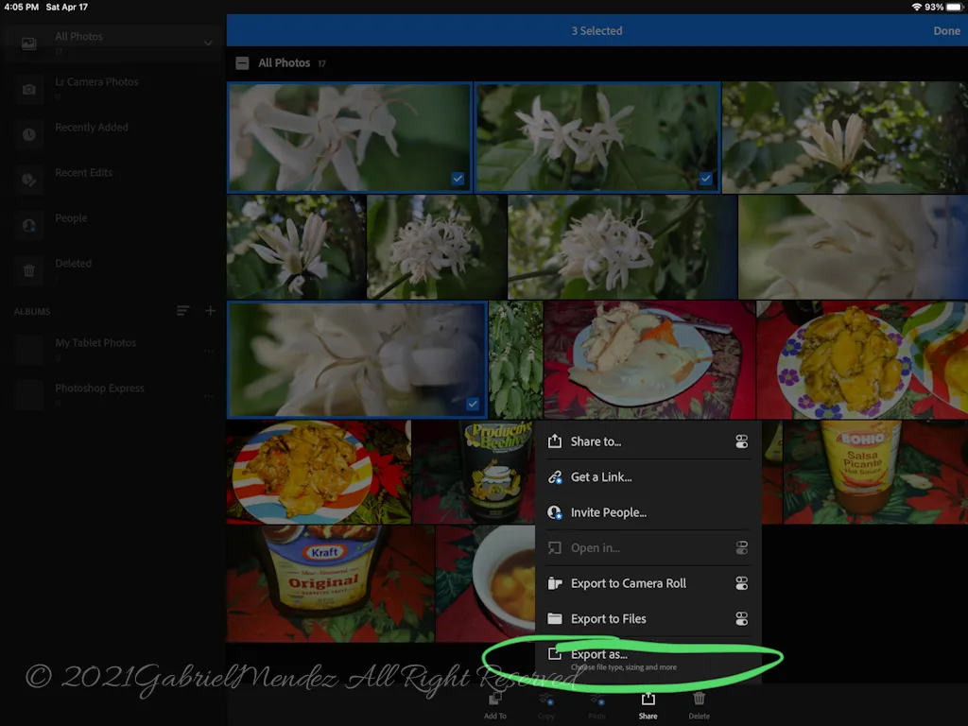Select Export to Camera Roll

point(648,583)
